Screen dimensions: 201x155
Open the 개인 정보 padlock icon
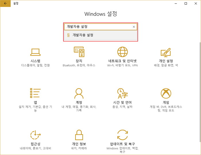79,135
